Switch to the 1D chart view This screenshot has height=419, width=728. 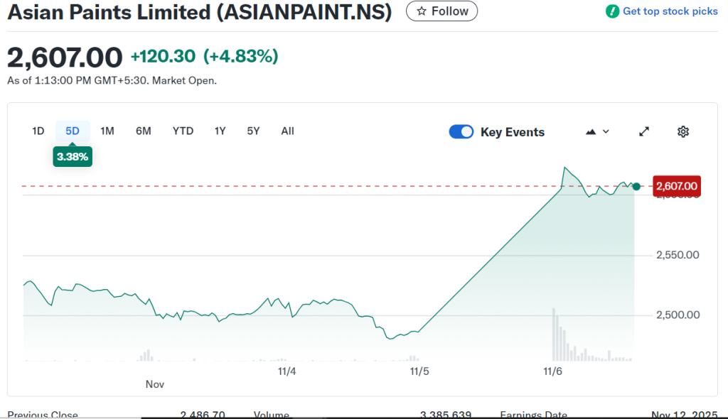pyautogui.click(x=38, y=131)
